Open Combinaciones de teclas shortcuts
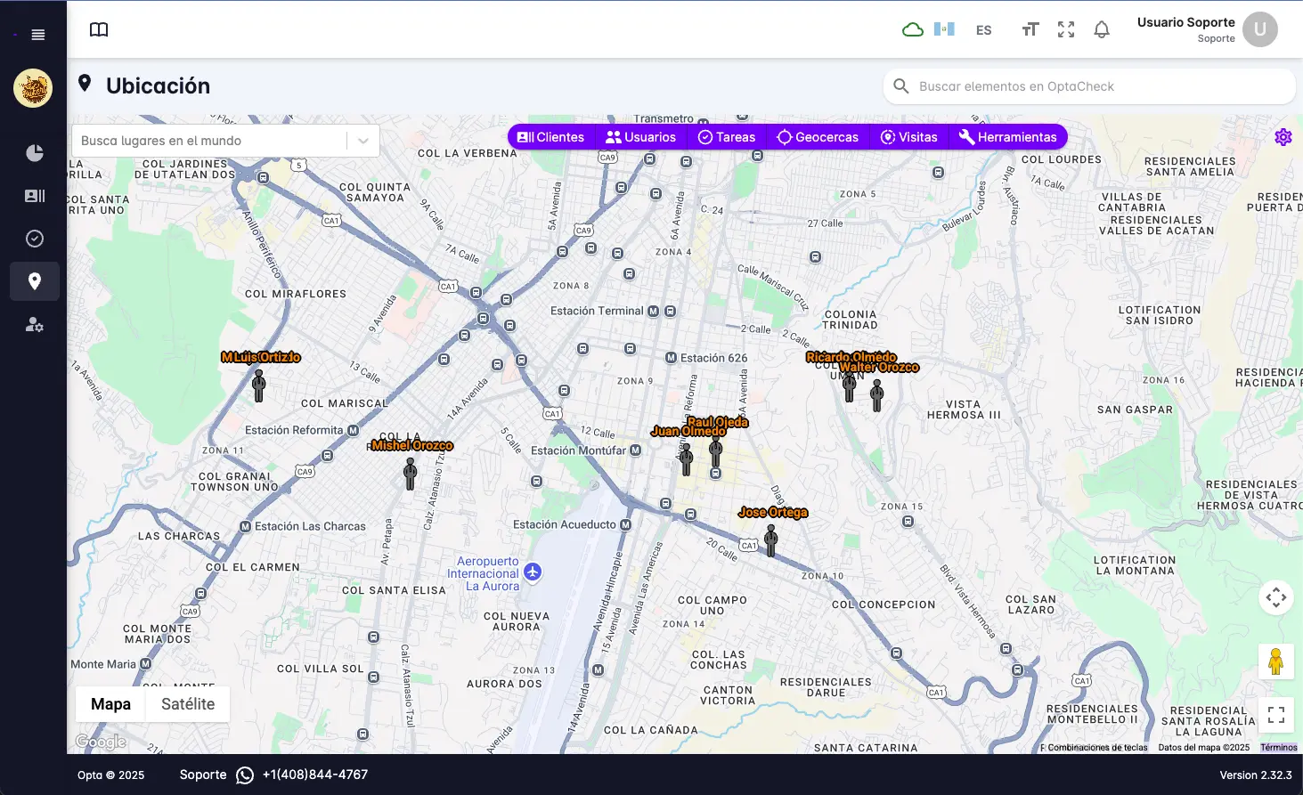This screenshot has width=1303, height=795. 1097,748
